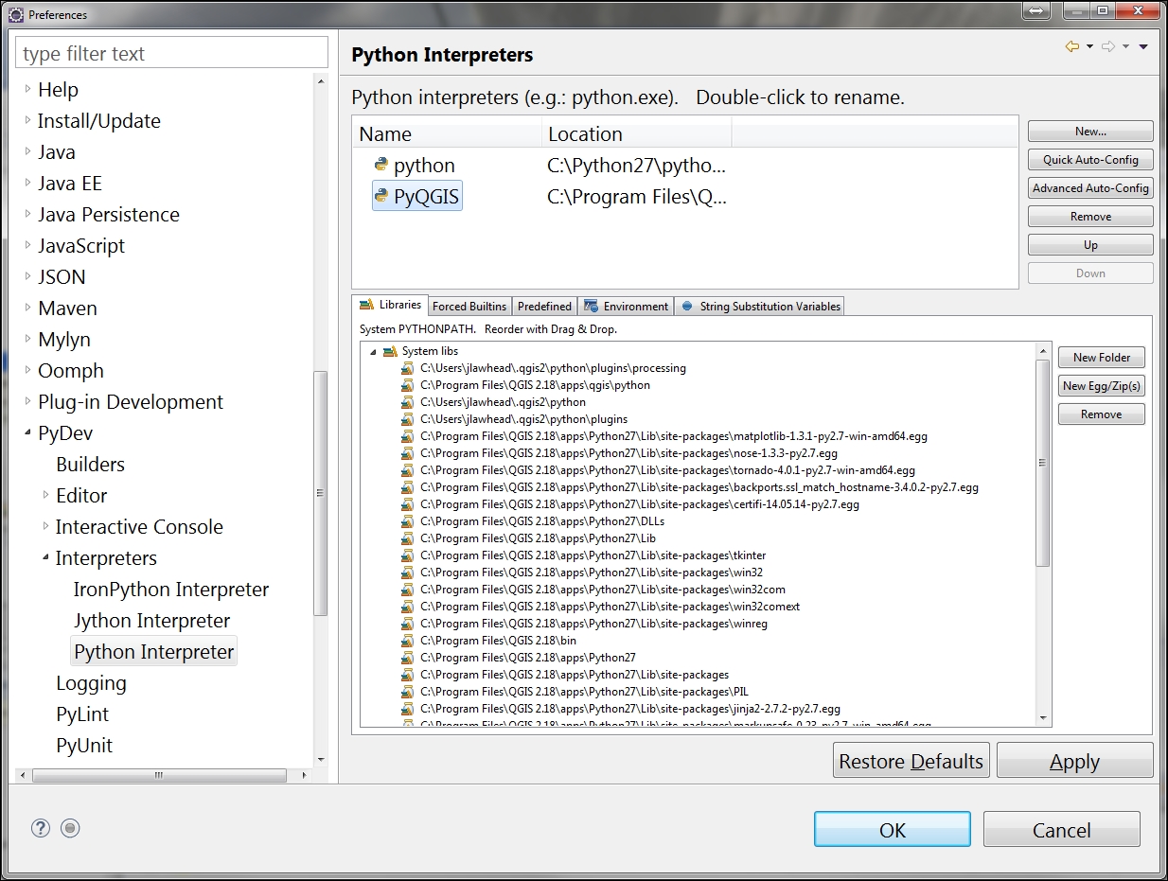
Task: Click the PyQGIS interpreter icon
Action: tap(380, 196)
